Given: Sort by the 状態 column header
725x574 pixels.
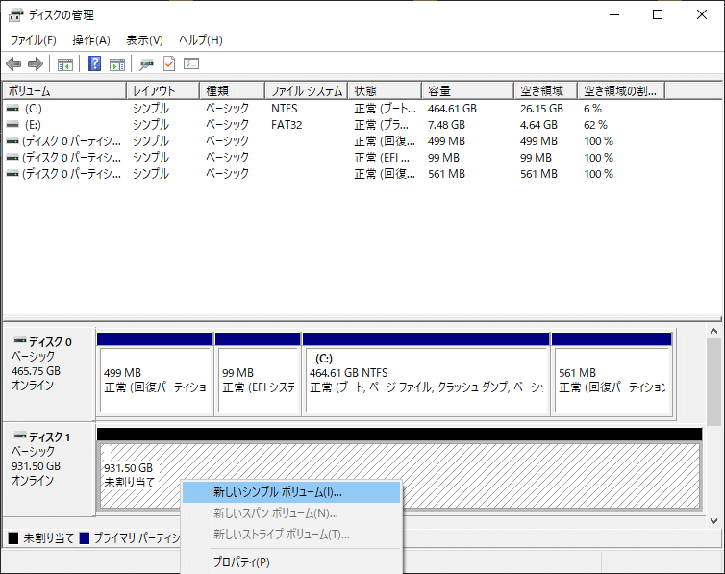Looking at the screenshot, I should pyautogui.click(x=385, y=90).
